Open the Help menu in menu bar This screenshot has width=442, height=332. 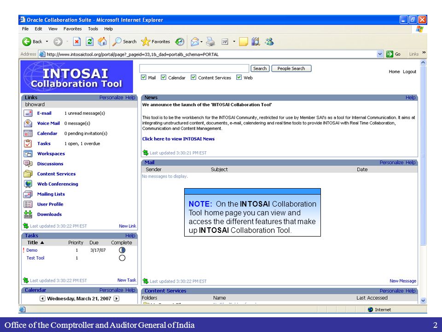[x=109, y=29]
